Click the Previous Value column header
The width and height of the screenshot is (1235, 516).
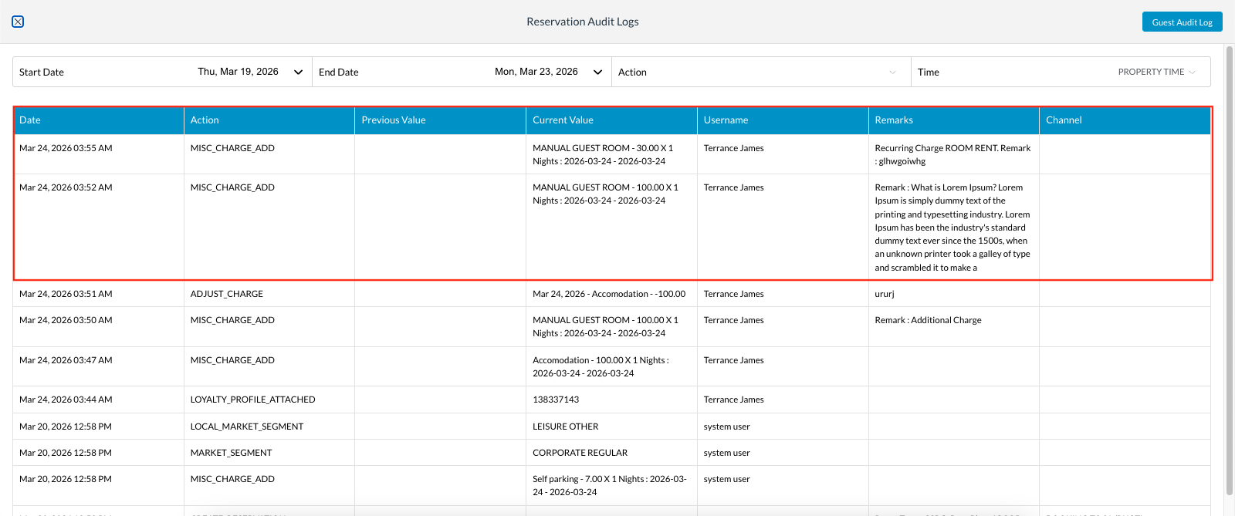pos(394,120)
